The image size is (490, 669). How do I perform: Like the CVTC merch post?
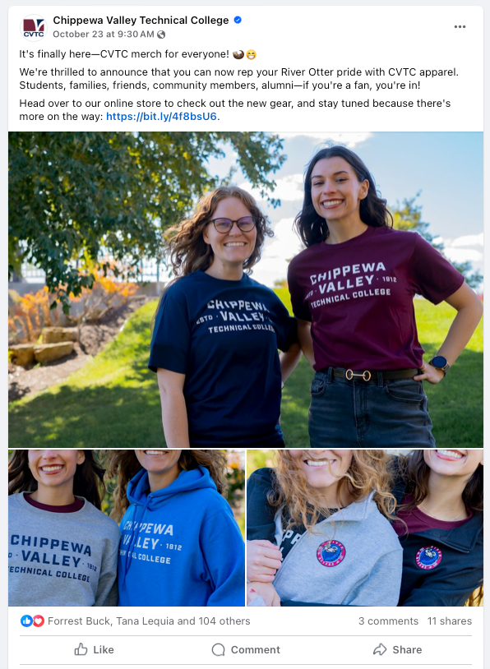(95, 649)
